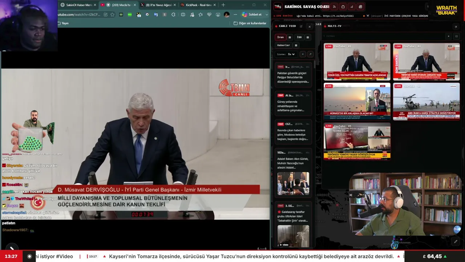Close the Canlı Feed panel

point(310,27)
